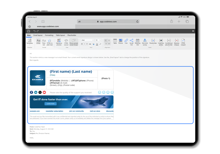Viewport: 220px width, 154px height.
Task: Open the Signature preview
Action: [59, 42]
